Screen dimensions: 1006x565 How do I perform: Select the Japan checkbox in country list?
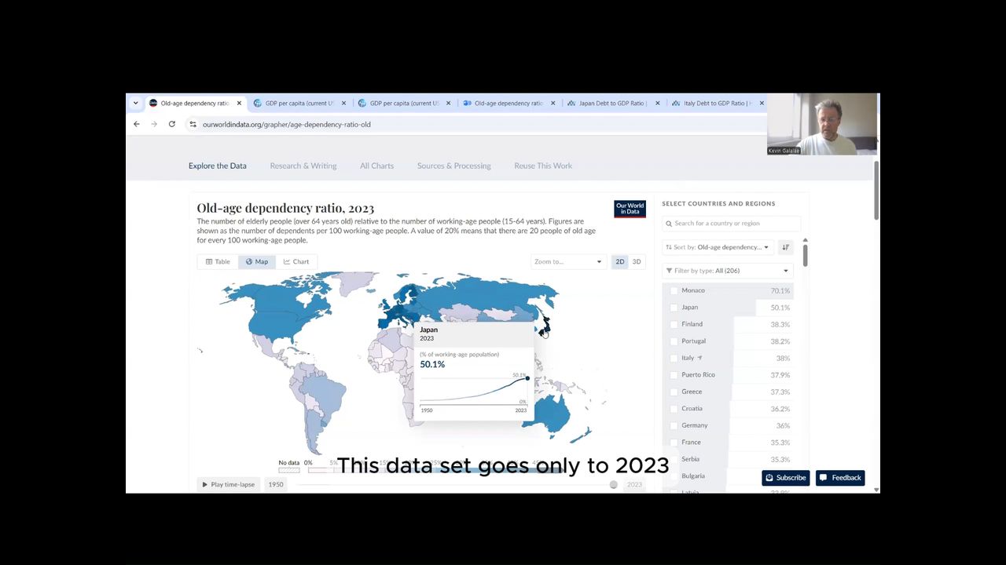pyautogui.click(x=674, y=308)
